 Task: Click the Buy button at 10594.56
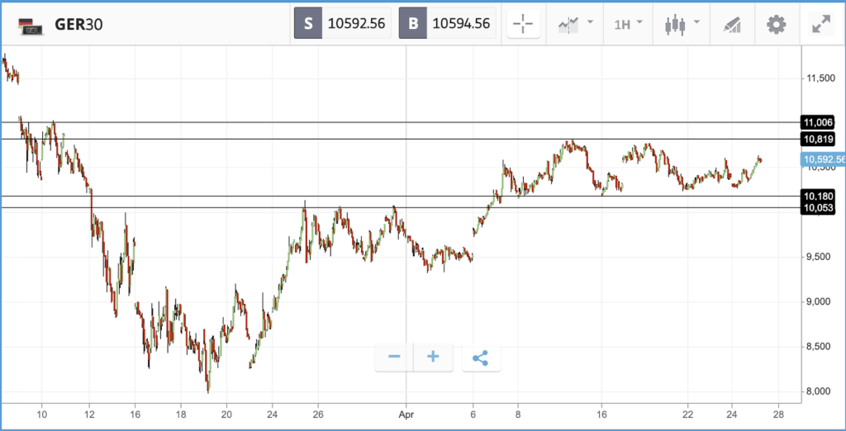tap(447, 24)
